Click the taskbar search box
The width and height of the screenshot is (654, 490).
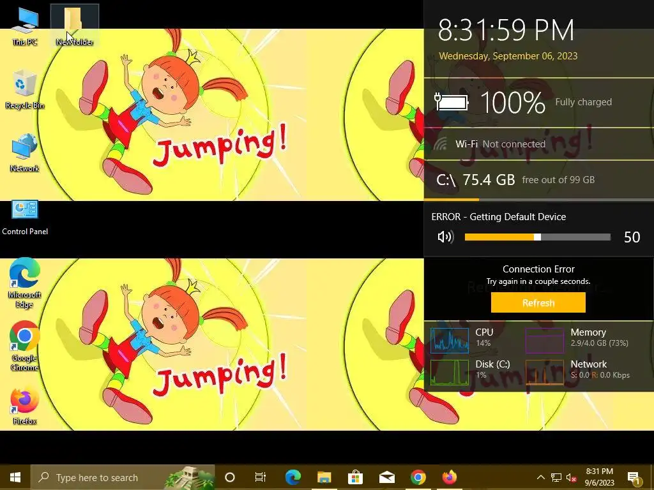coord(123,477)
